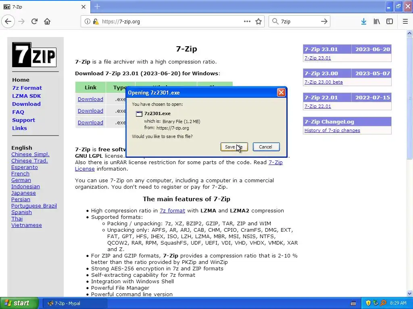Click security shield tray icon

click(x=368, y=303)
